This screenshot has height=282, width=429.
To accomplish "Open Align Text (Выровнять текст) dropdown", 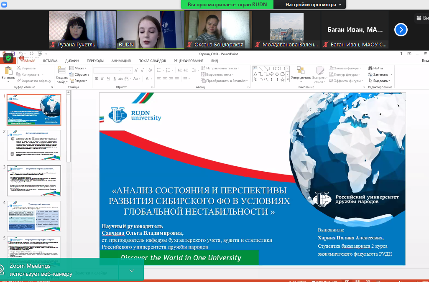I will 217,74.
